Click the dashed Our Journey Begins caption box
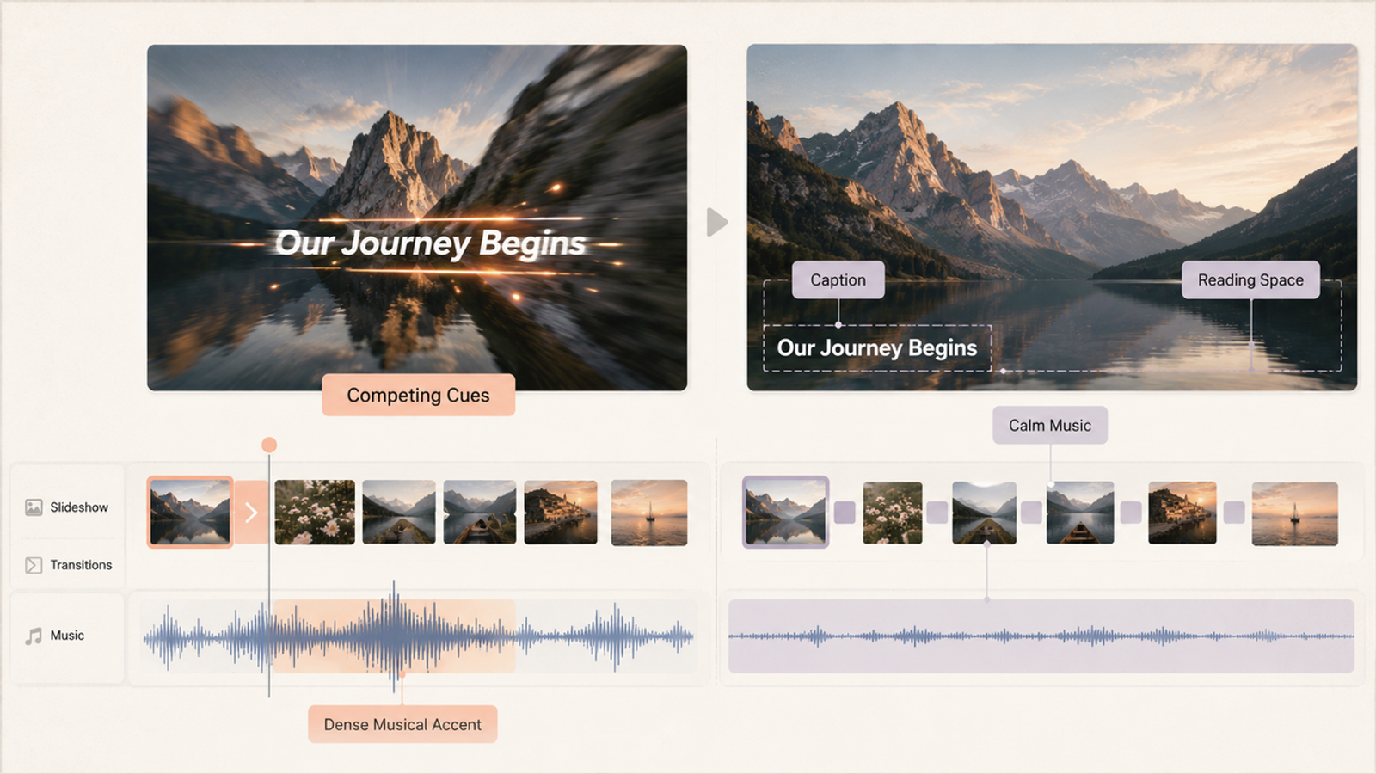 tap(877, 347)
